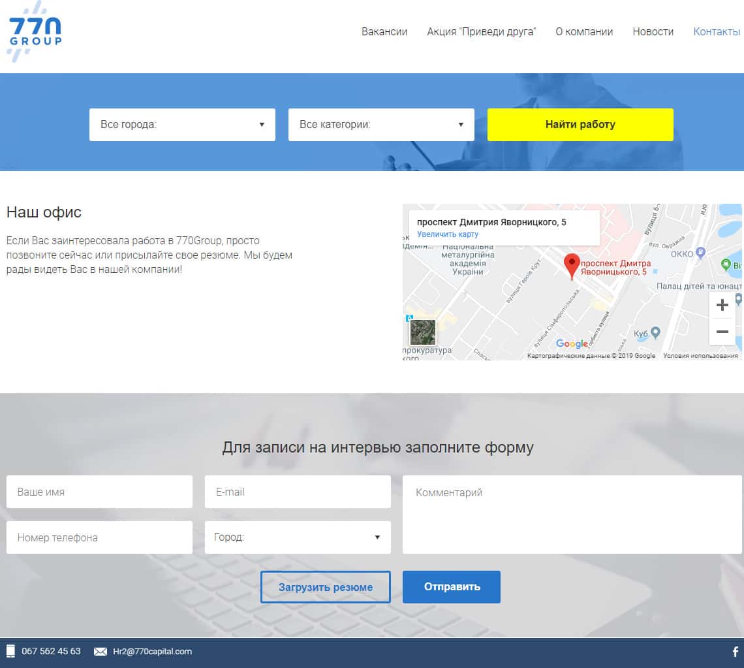Image resolution: width=744 pixels, height=668 pixels.
Task: Expand the "Все города" dropdown
Action: 182,125
